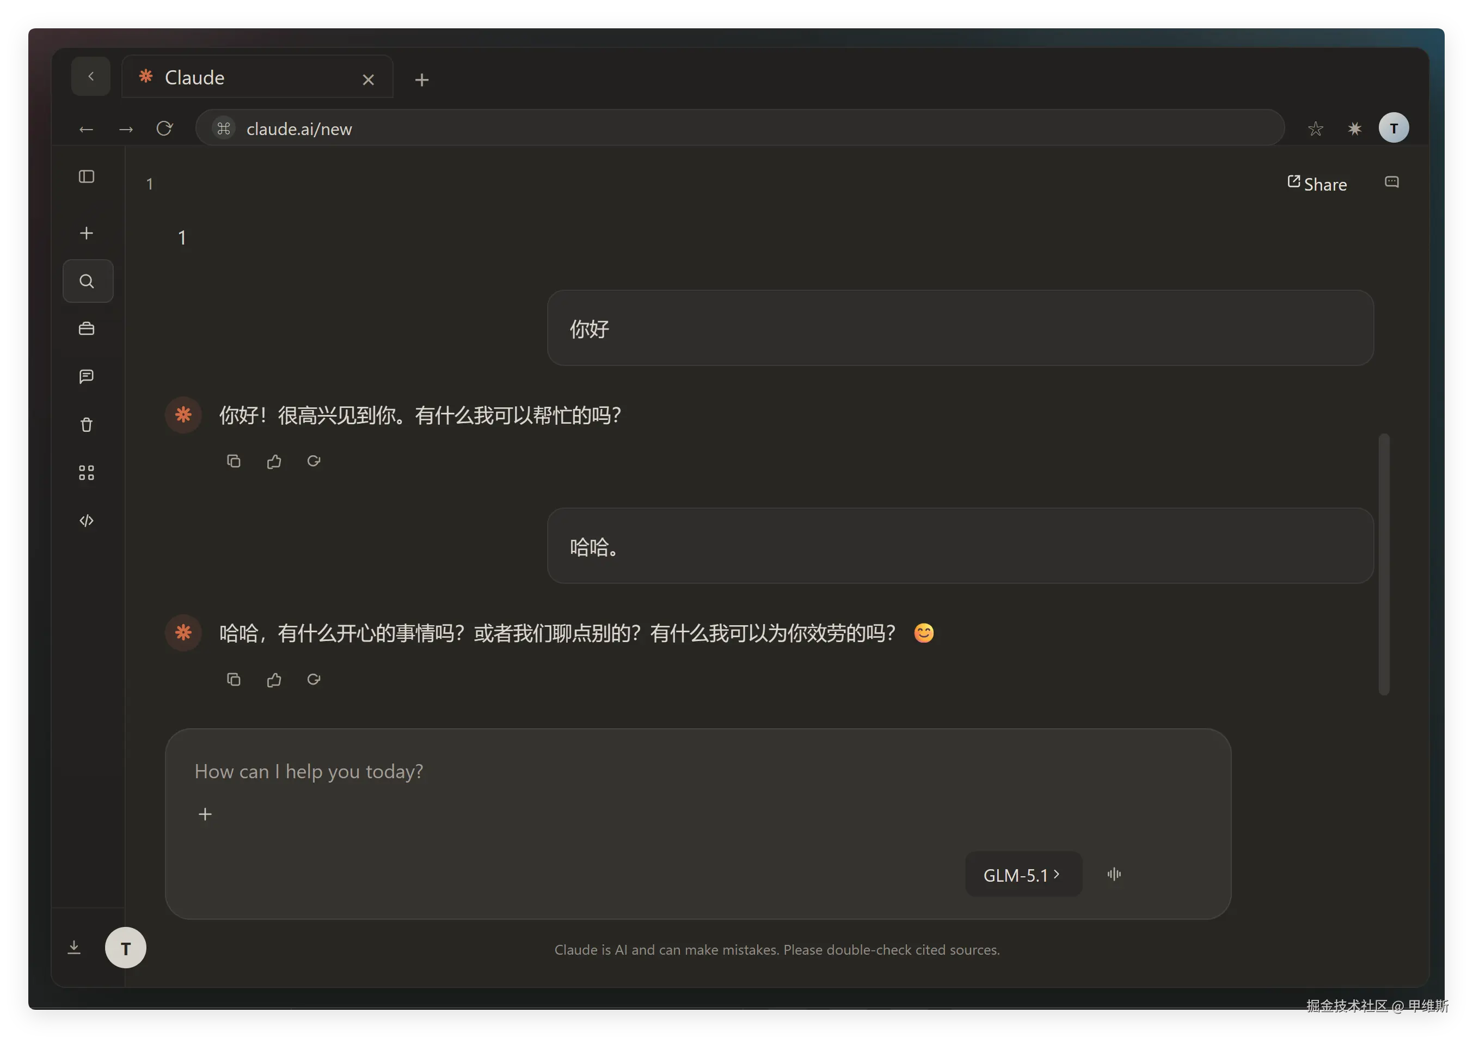Collapse tab strip with chevron button
The height and width of the screenshot is (1038, 1473).
tap(90, 77)
